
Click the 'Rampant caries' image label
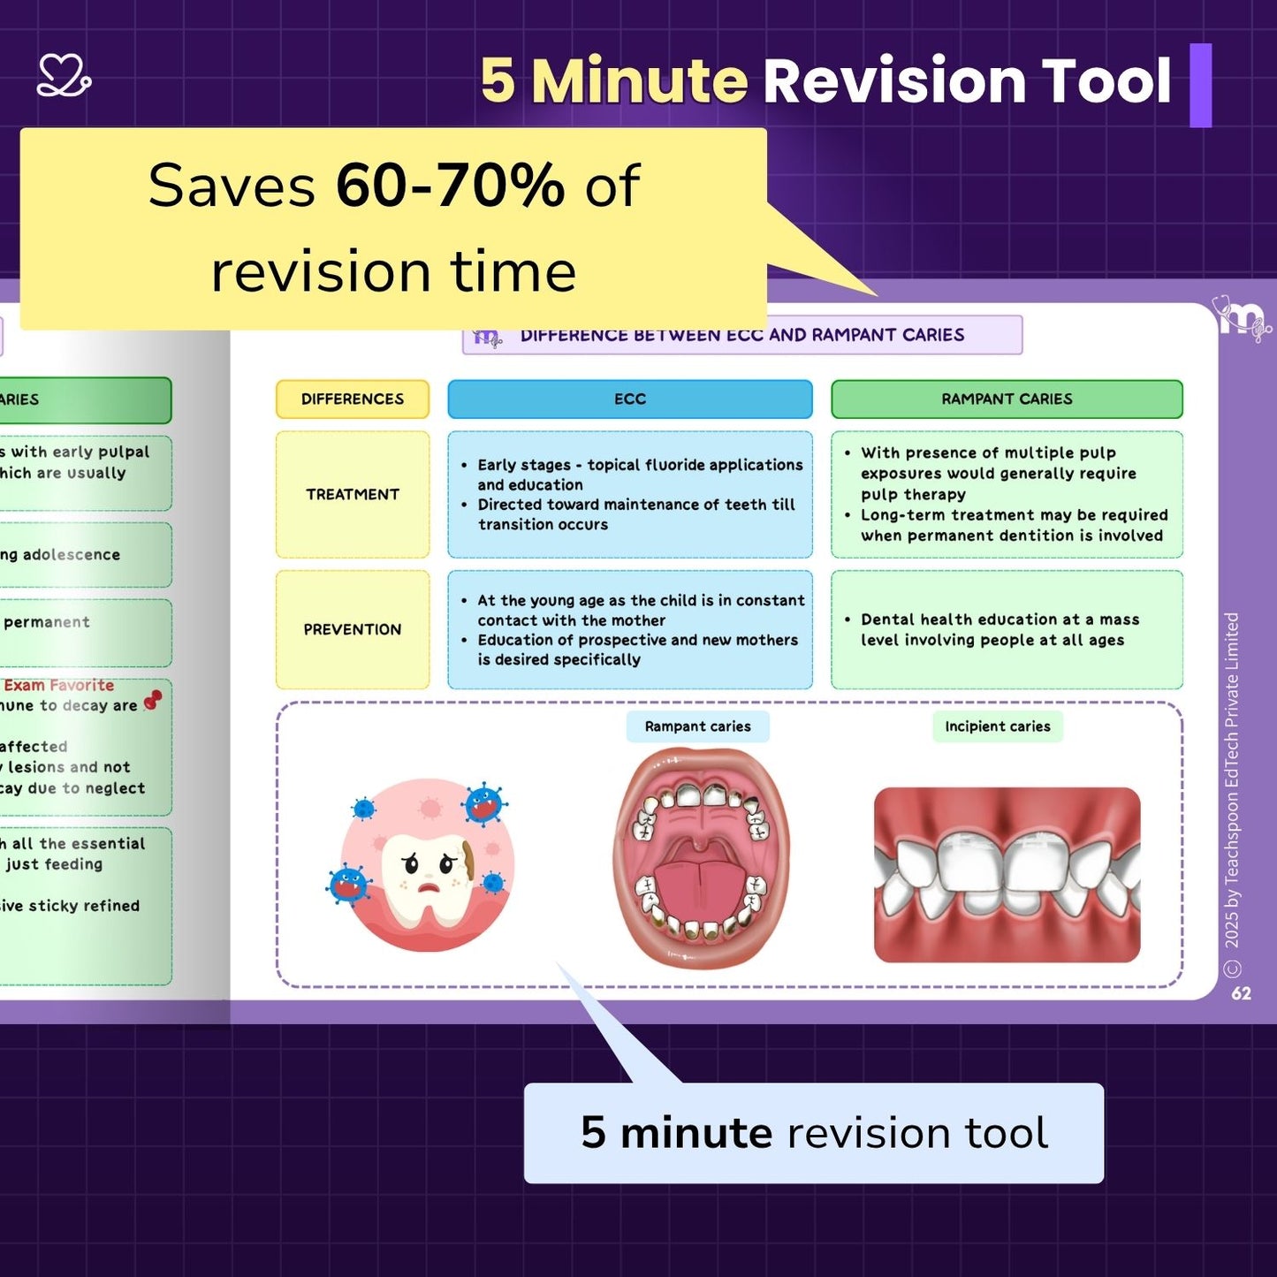[697, 726]
